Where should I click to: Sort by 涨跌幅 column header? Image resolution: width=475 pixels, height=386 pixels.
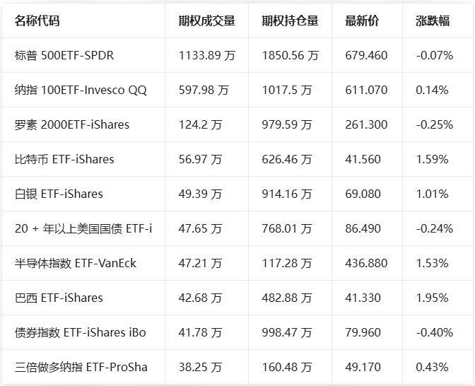pyautogui.click(x=433, y=21)
